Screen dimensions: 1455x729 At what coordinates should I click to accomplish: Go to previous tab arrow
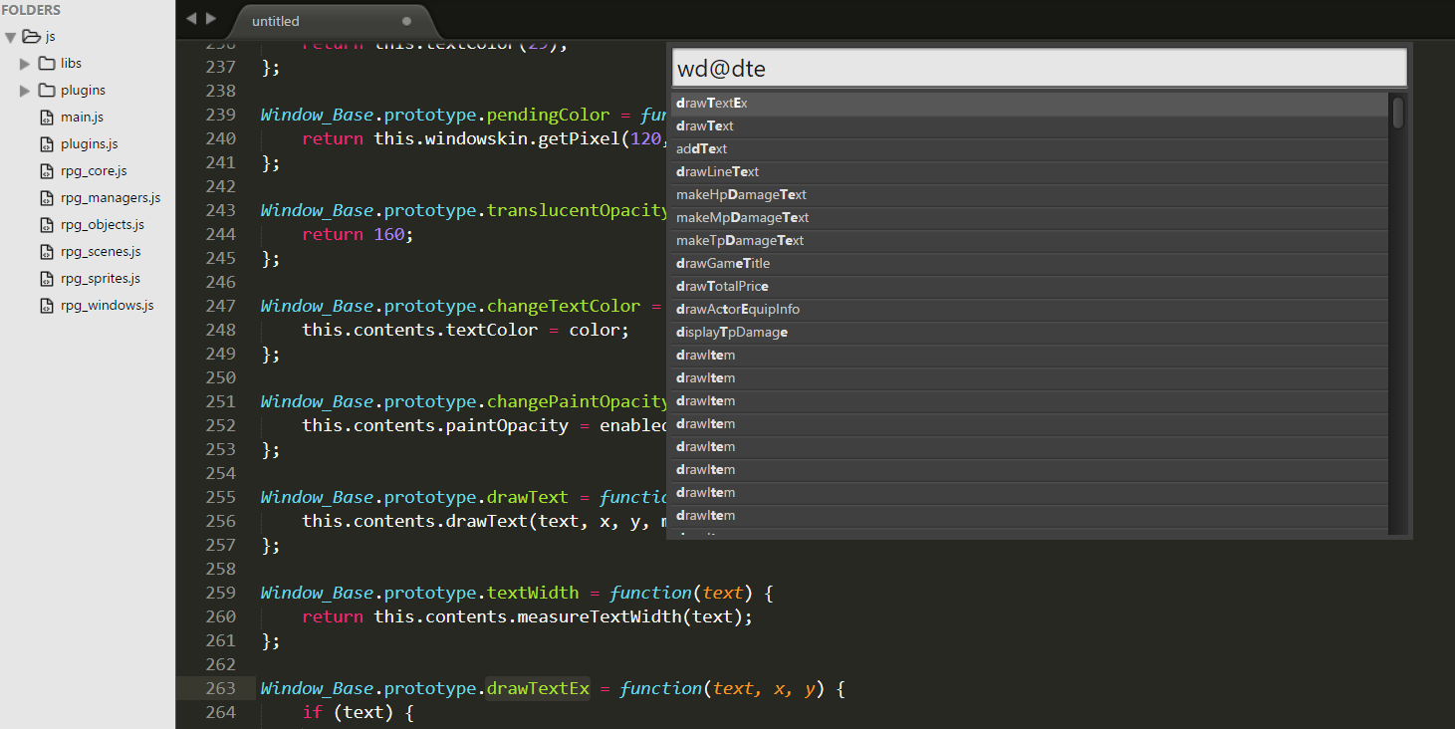tap(191, 19)
